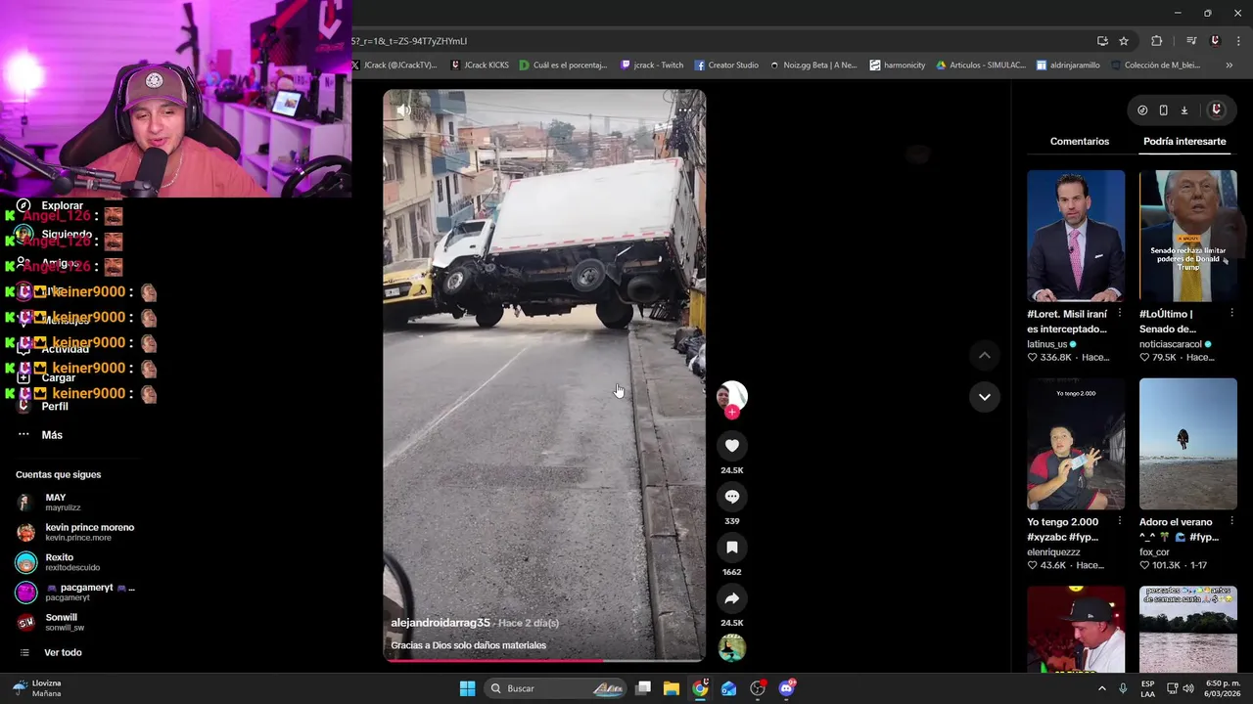Open File Explorer from taskbar
This screenshot has width=1253, height=704.
[x=671, y=688]
